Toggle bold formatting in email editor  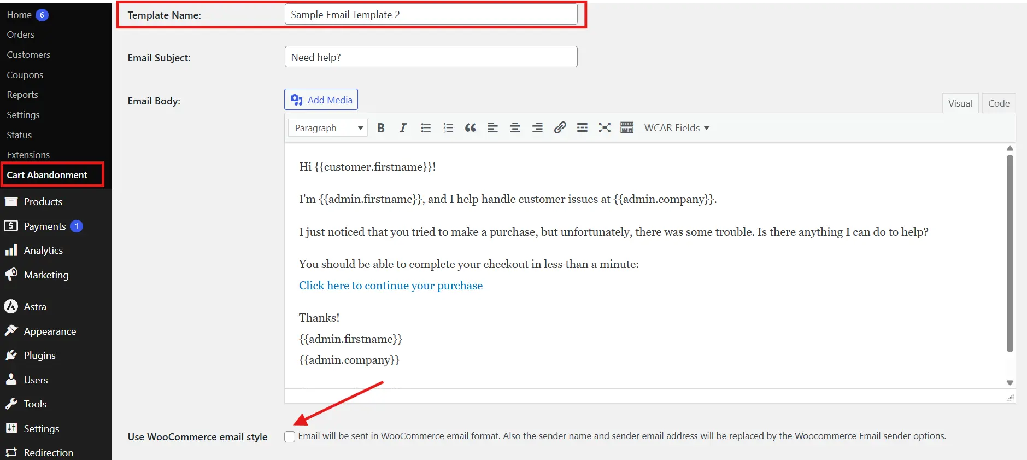[x=381, y=128]
